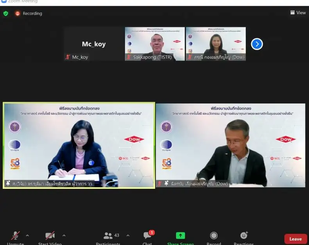Click the green encryption shield icon
Image resolution: width=309 pixels, height=245 pixels.
click(6, 13)
